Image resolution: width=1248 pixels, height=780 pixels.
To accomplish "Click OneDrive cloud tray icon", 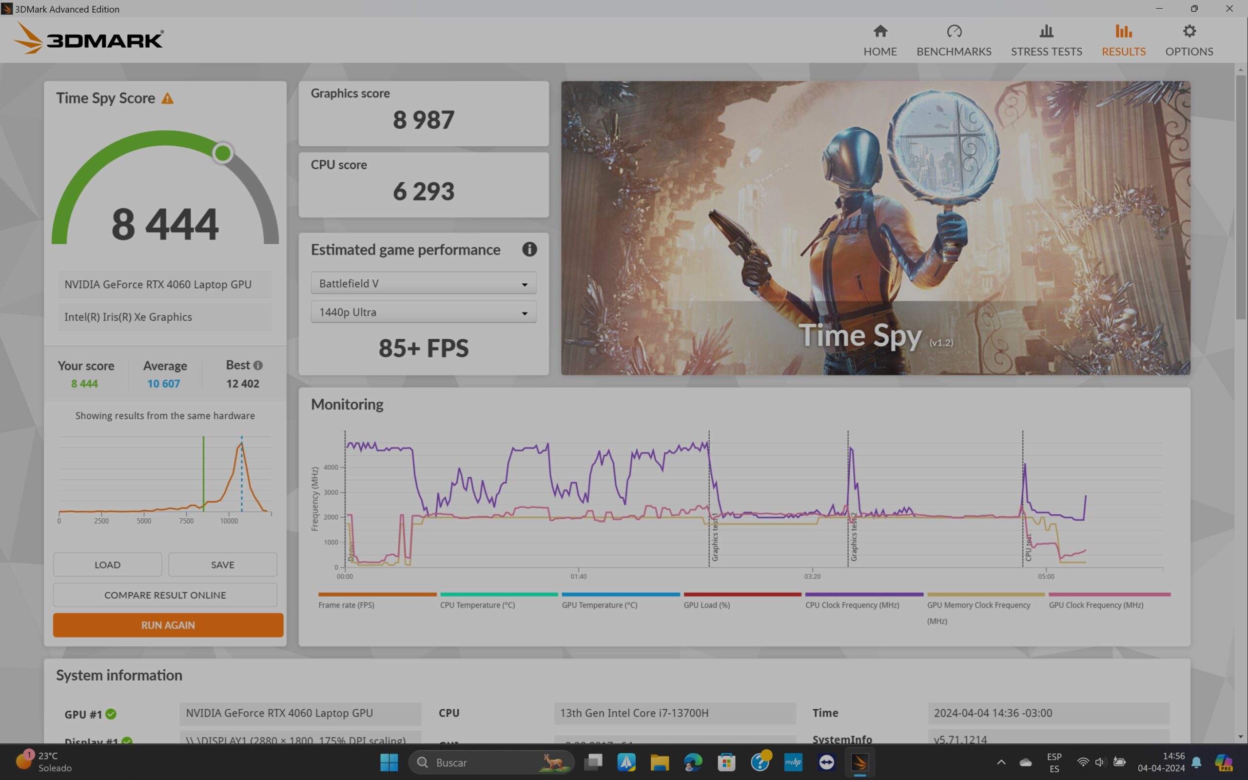I will tap(1025, 762).
